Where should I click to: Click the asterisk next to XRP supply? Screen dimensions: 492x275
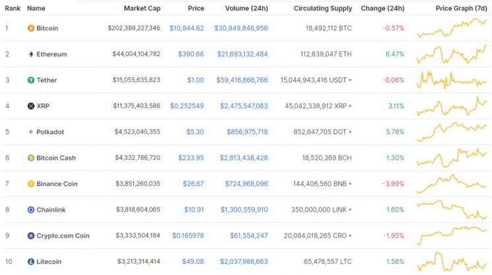coord(350,106)
